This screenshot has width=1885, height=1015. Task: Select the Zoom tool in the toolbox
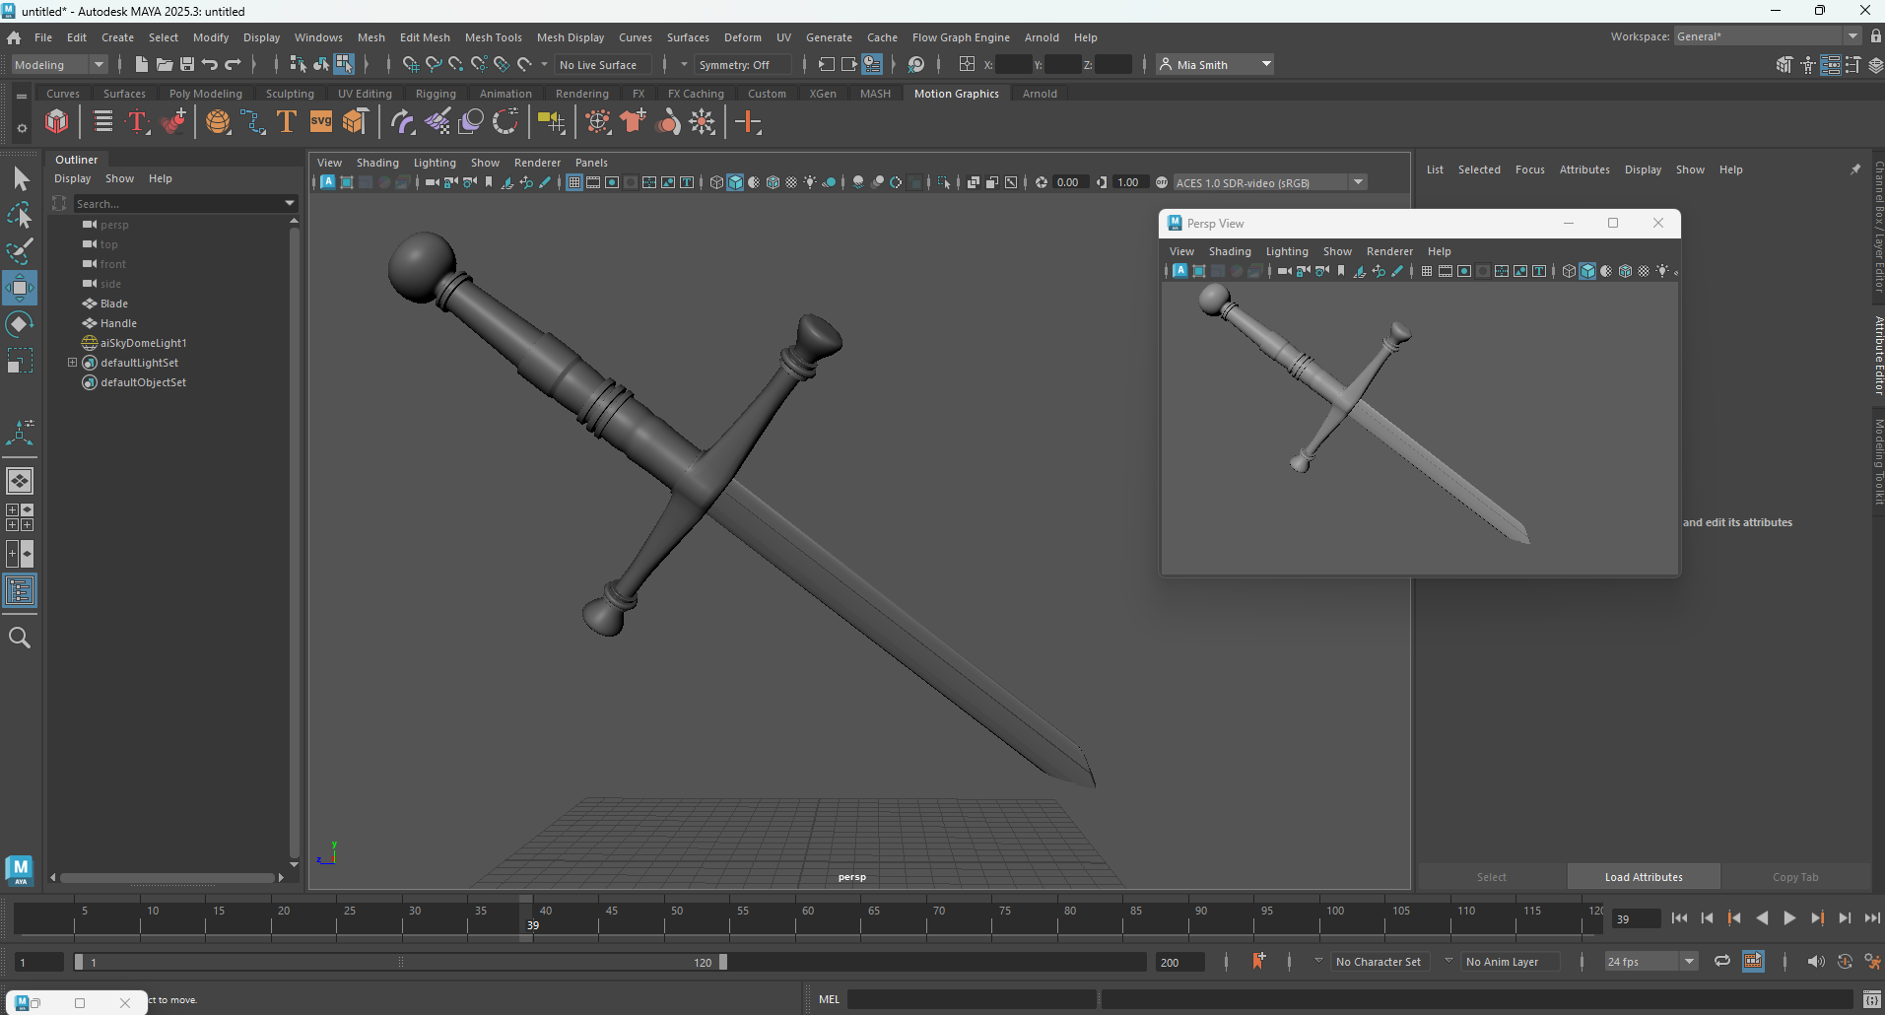click(x=19, y=638)
